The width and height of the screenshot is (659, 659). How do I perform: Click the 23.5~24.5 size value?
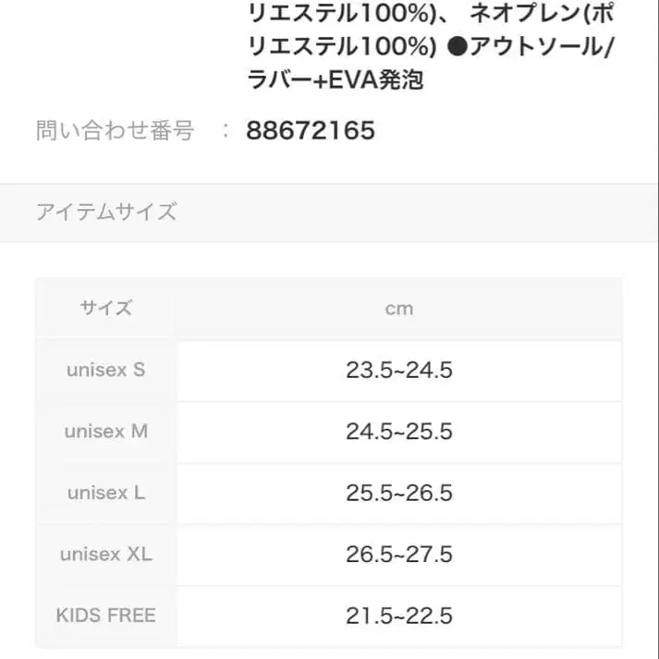pos(399,371)
